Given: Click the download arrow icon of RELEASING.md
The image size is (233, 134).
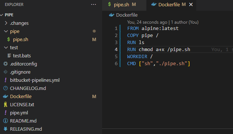Looking at the screenshot, I should (6, 129).
